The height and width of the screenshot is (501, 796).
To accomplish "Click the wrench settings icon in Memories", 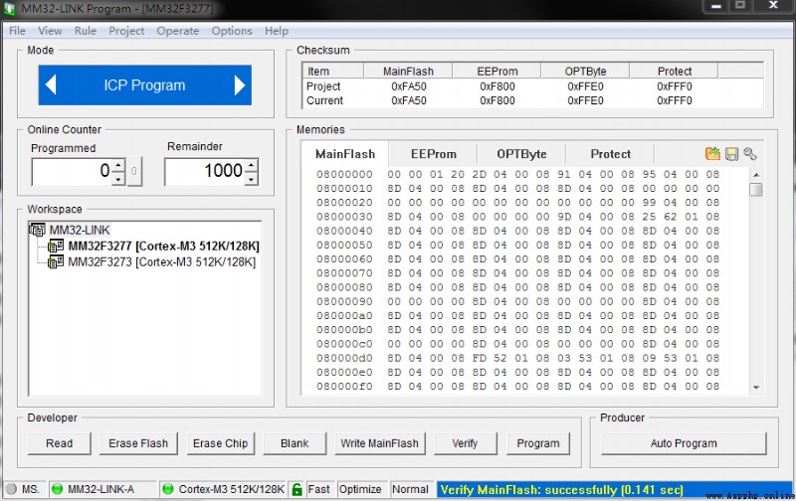I will 750,154.
